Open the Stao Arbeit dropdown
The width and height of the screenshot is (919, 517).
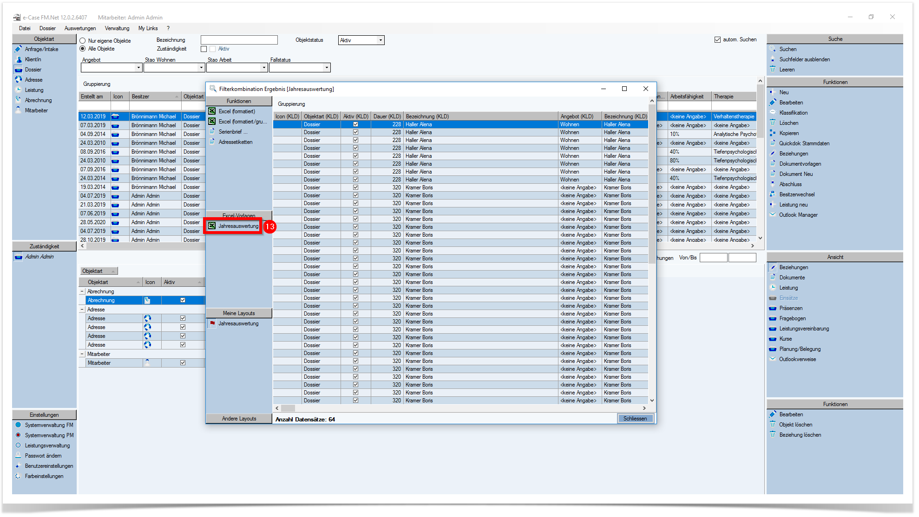click(x=264, y=68)
